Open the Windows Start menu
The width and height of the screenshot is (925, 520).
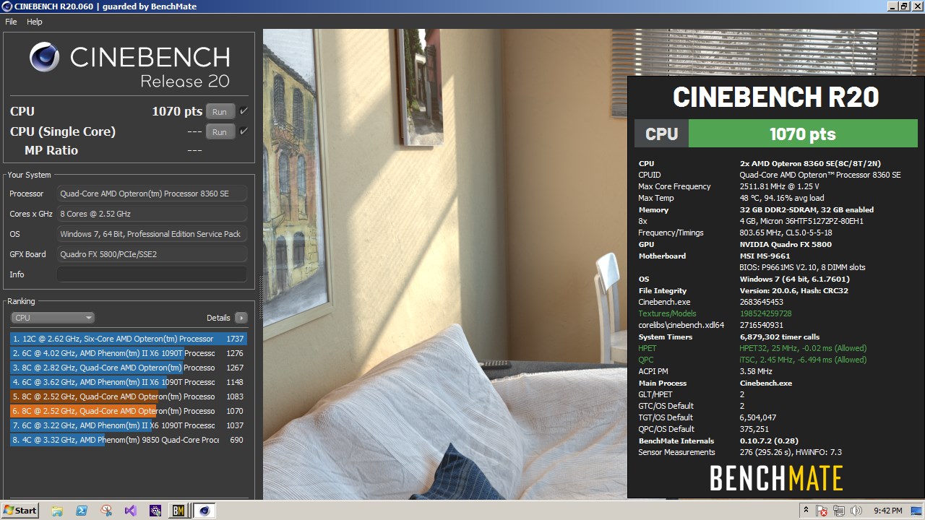pos(20,511)
